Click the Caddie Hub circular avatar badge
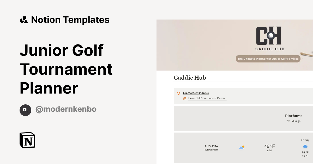This screenshot has width=313, height=164. pyautogui.click(x=25, y=110)
